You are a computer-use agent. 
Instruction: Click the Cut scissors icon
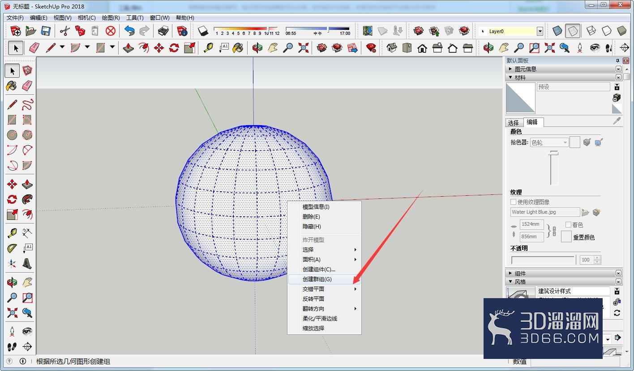65,31
